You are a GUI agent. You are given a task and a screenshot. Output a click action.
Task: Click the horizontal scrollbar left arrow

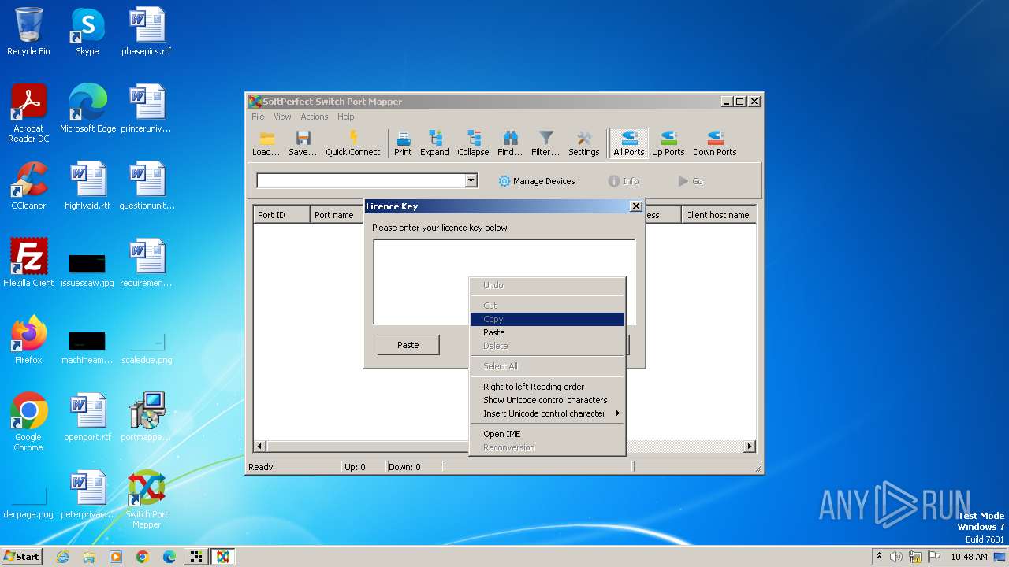[x=260, y=447]
